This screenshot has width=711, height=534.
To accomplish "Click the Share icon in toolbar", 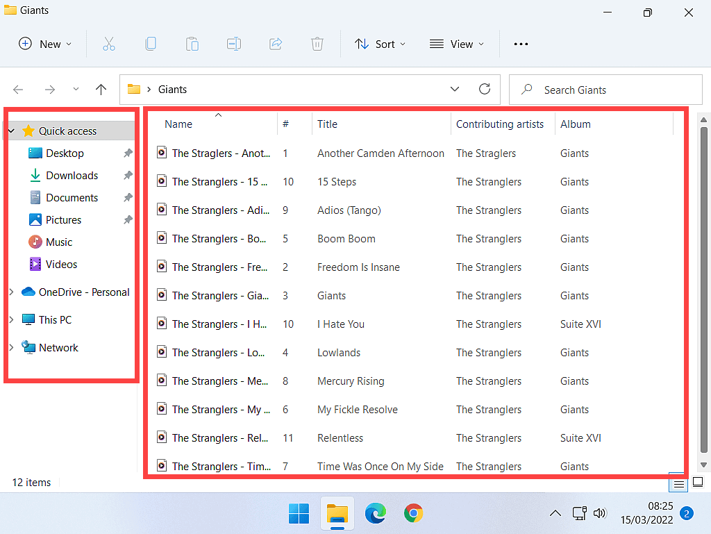I will [276, 44].
